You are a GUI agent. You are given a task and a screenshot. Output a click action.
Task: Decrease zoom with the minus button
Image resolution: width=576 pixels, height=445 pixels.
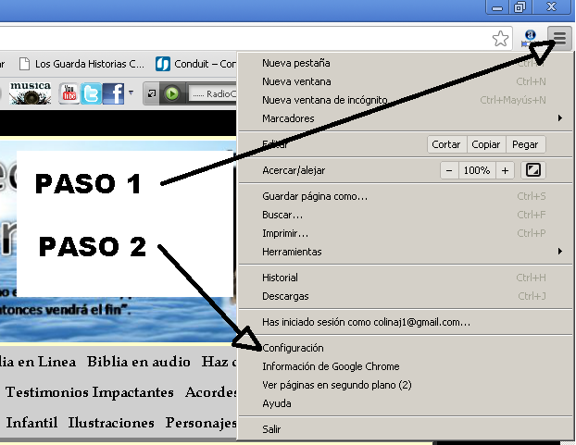pyautogui.click(x=449, y=170)
